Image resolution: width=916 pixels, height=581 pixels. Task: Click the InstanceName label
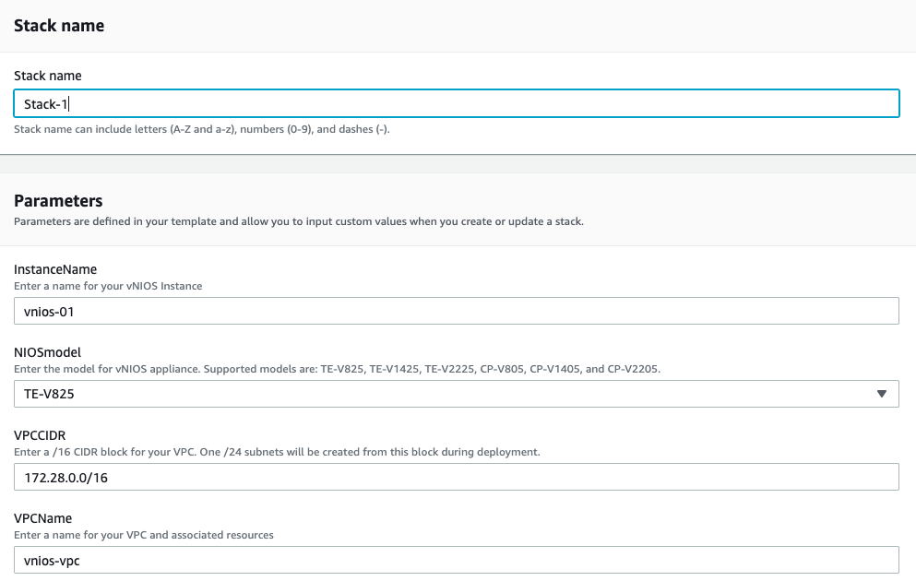tap(55, 269)
